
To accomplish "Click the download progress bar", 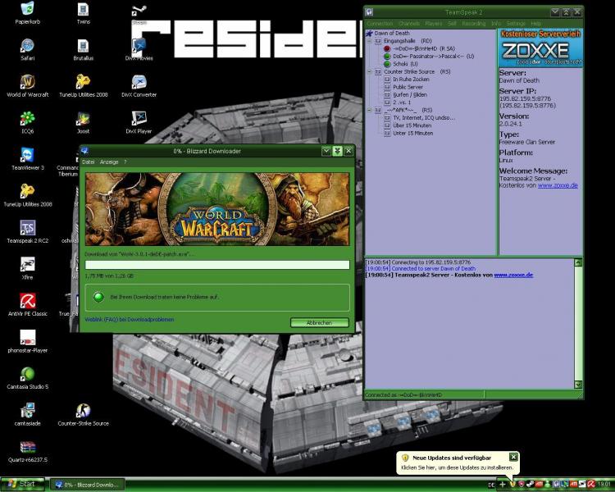I will 217,265.
